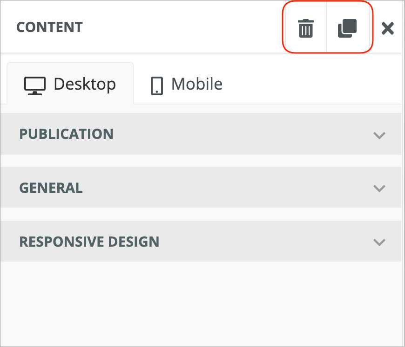Click the mobile phone icon
Viewport: 405px width, 347px height.
coord(157,85)
